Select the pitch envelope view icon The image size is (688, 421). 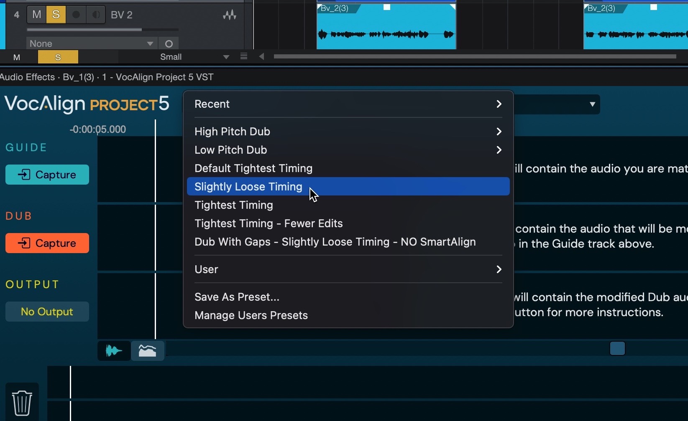[148, 351]
